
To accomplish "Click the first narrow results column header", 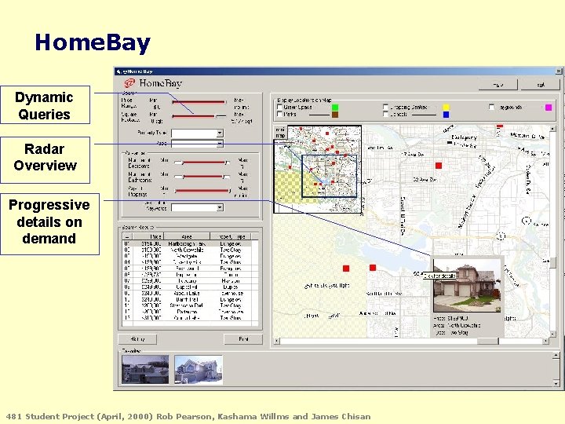I will pyautogui.click(x=128, y=236).
